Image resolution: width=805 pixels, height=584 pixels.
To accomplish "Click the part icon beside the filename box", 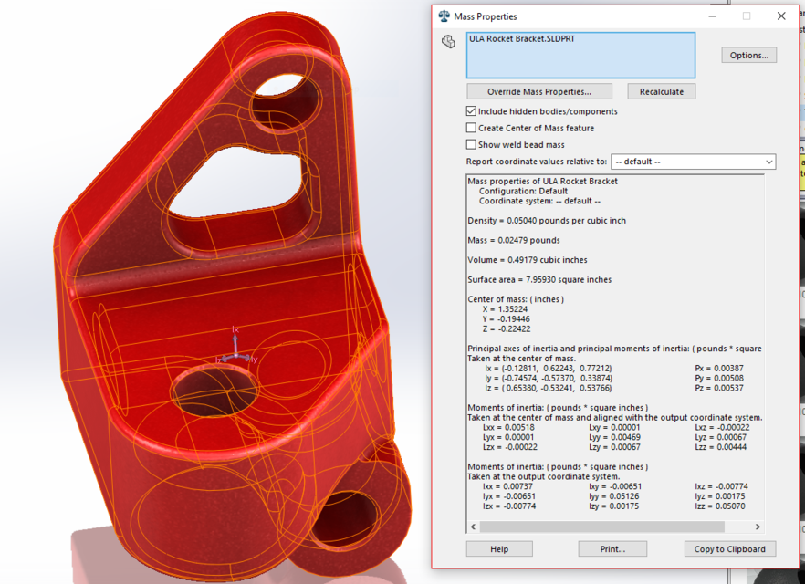I will pyautogui.click(x=447, y=42).
